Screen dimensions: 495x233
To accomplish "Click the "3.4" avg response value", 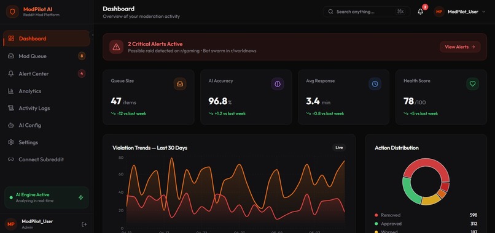I will [x=313, y=101].
